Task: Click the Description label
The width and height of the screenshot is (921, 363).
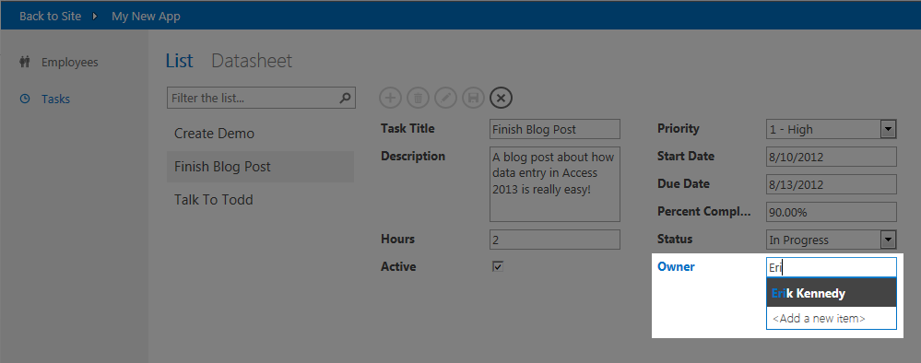Action: tap(413, 157)
